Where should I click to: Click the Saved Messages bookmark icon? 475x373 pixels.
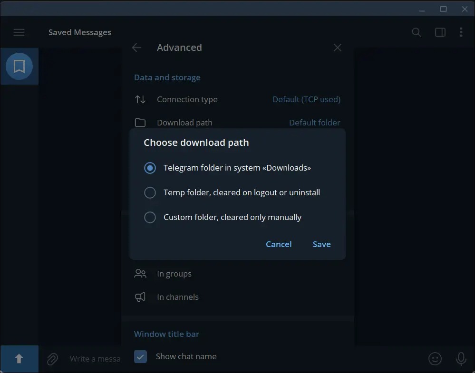[19, 67]
